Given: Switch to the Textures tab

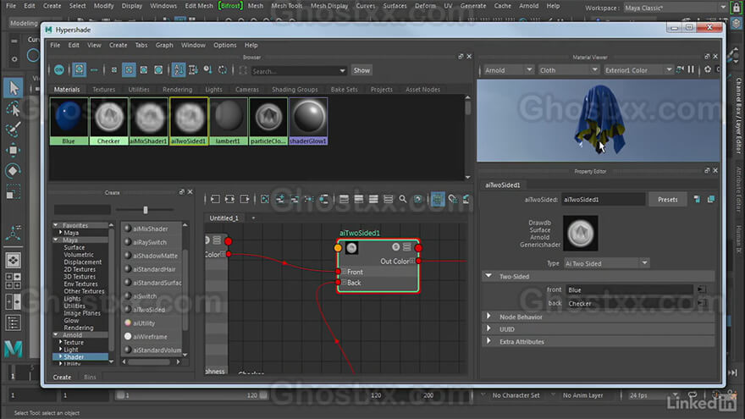Looking at the screenshot, I should click(103, 90).
